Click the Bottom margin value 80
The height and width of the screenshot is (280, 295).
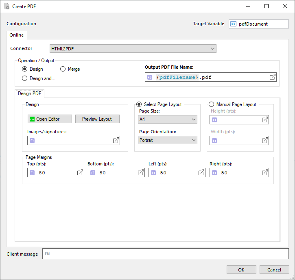(103, 173)
